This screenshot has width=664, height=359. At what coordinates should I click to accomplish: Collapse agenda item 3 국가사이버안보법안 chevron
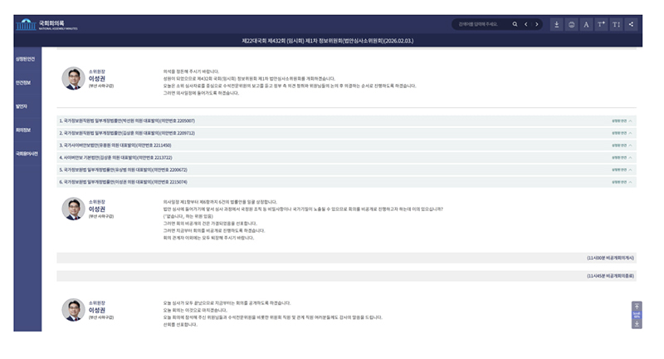pyautogui.click(x=631, y=145)
